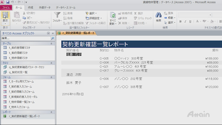Switch to the 外部データ ribbon tab
The height and width of the screenshot is (125, 222).
click(x=45, y=8)
